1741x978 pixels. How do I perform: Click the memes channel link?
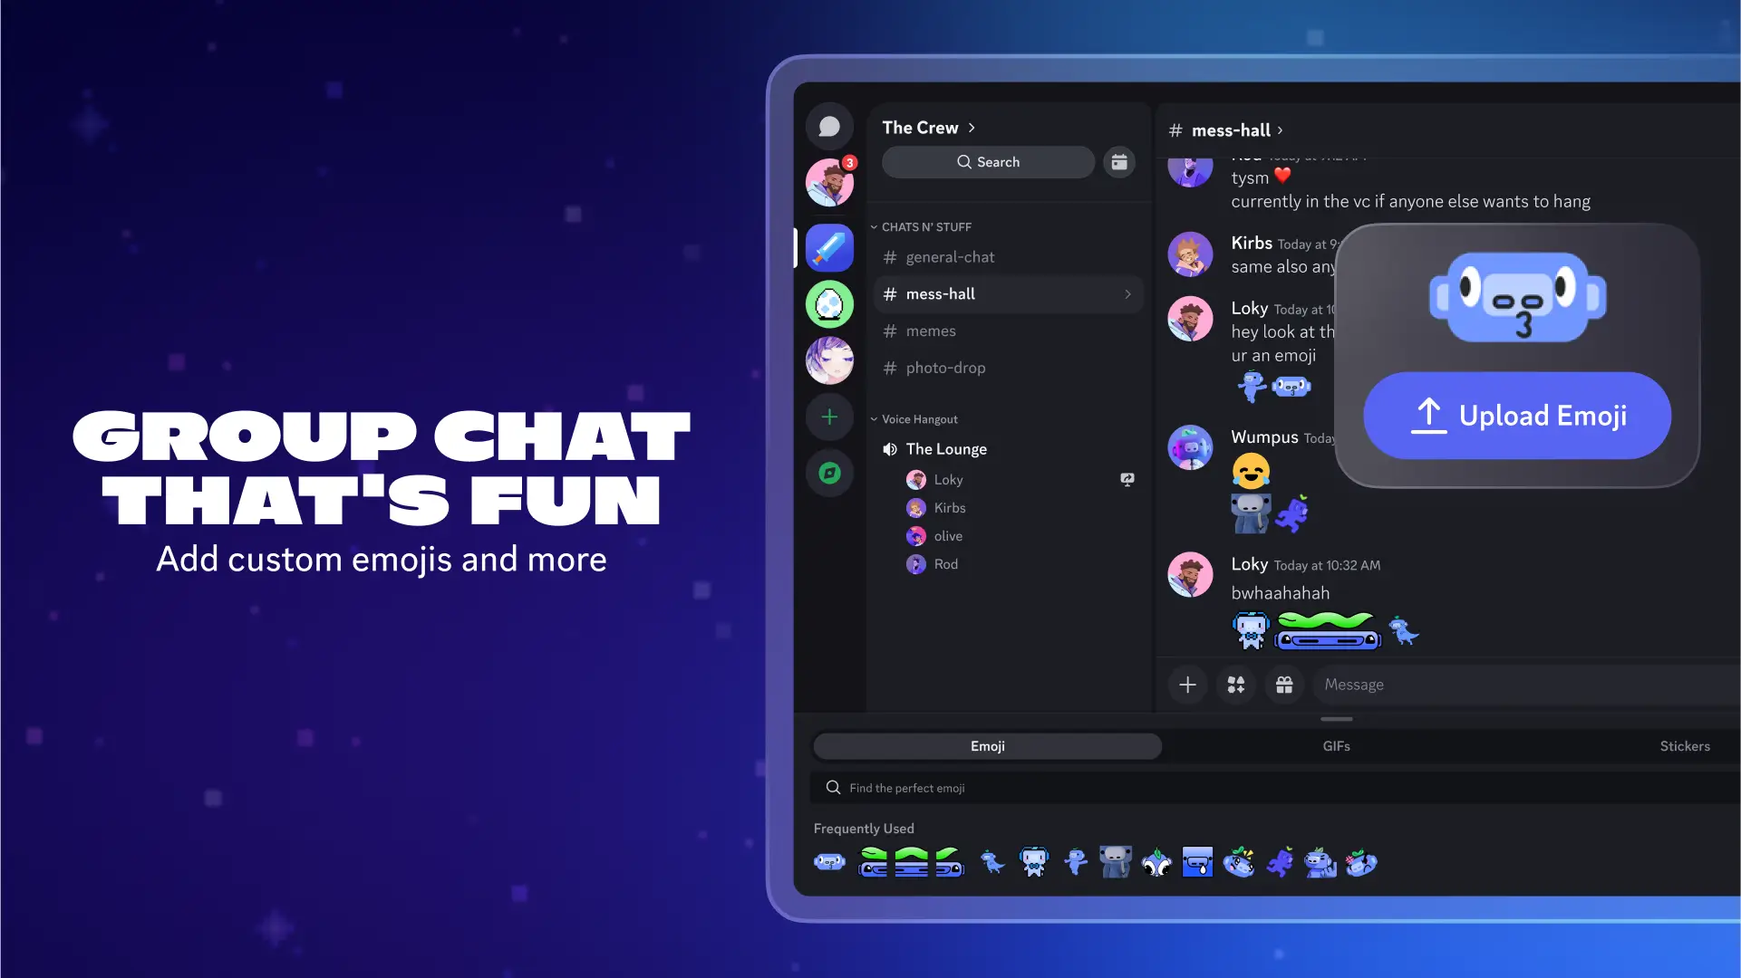932,331
